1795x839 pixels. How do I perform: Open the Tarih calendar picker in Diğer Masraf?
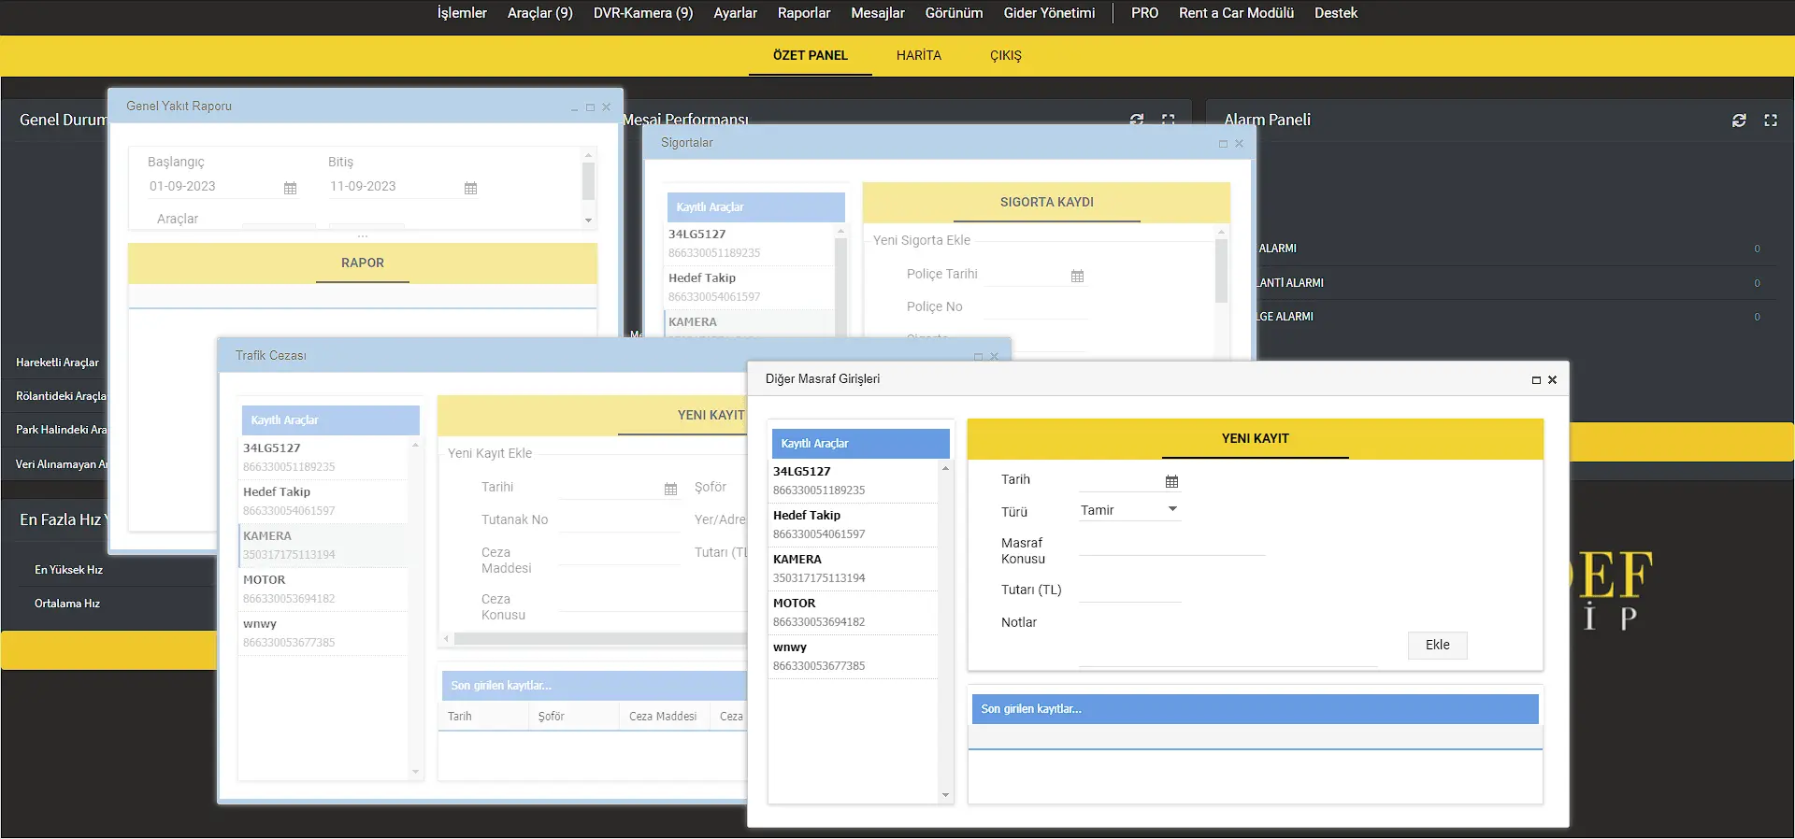1171,481
